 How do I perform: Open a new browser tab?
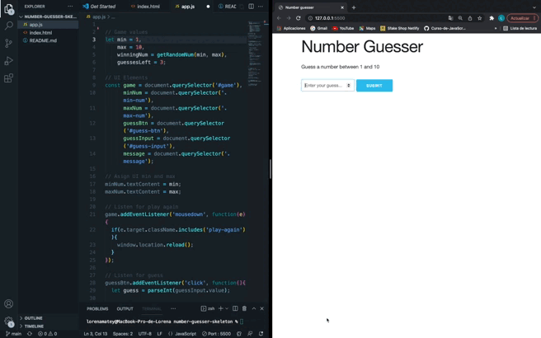point(354,7)
